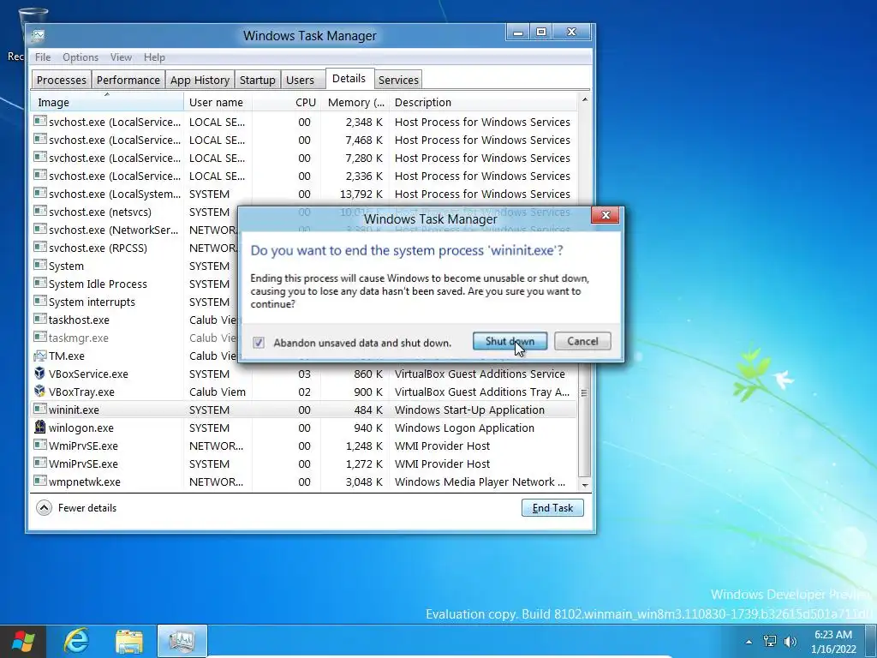
Task: Launch Internet Explorer from the taskbar
Action: 76,641
